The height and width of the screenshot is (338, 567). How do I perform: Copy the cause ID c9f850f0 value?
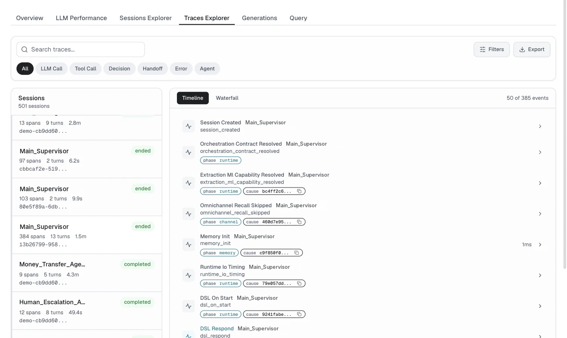(x=296, y=253)
